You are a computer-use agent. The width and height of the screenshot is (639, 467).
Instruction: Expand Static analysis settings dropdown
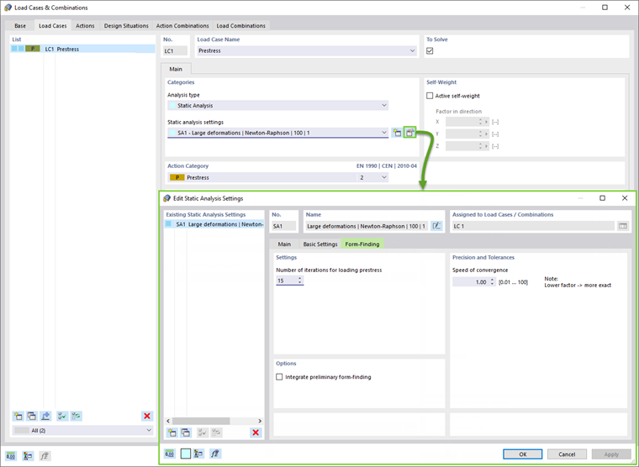tap(383, 133)
